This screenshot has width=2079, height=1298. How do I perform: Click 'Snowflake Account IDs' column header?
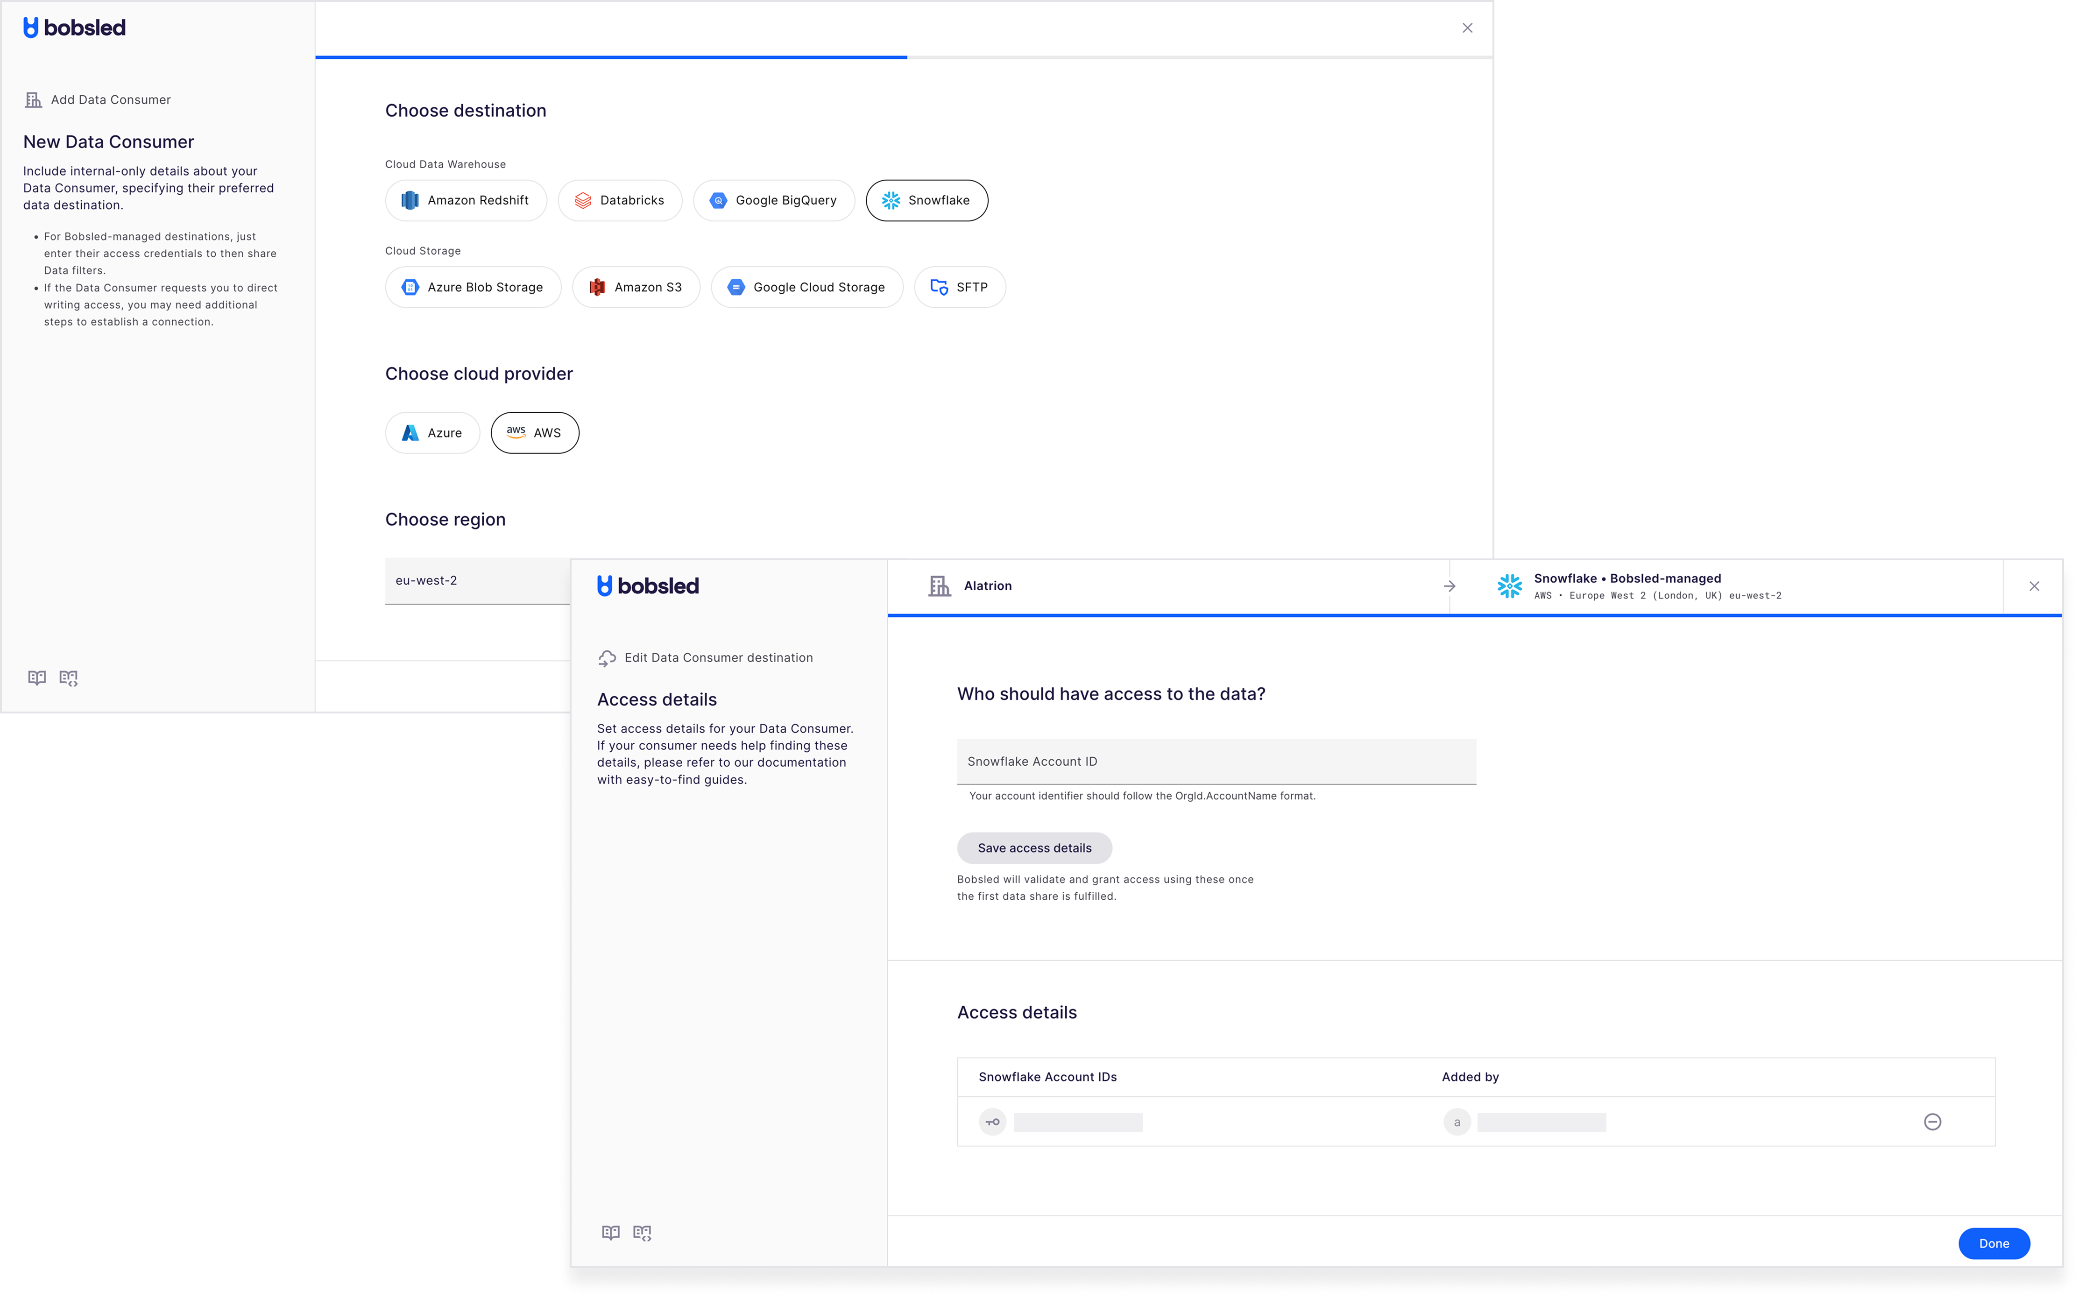[x=1047, y=1077]
